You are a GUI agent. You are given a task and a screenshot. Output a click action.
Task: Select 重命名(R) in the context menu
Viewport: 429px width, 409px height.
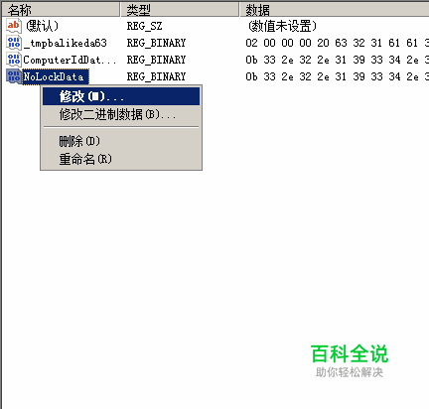point(121,159)
